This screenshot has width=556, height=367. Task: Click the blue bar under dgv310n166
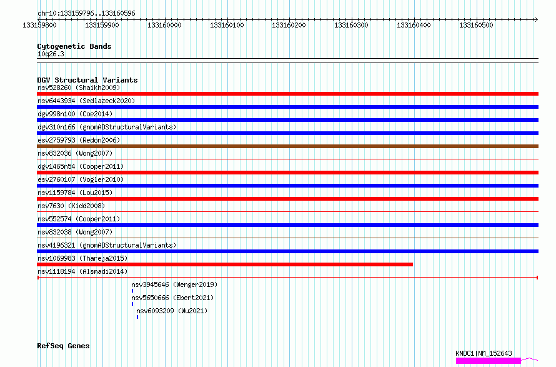point(287,133)
